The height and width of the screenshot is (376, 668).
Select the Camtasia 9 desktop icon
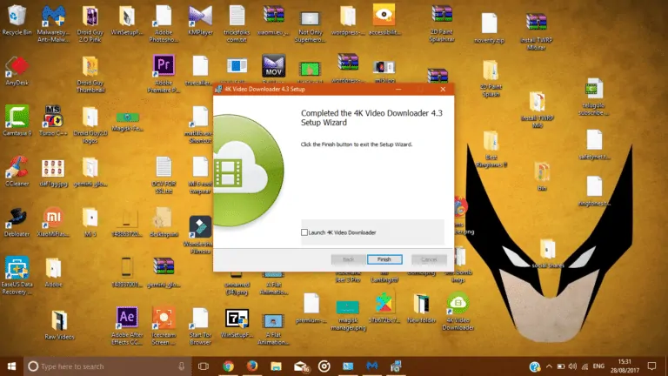pyautogui.click(x=17, y=120)
